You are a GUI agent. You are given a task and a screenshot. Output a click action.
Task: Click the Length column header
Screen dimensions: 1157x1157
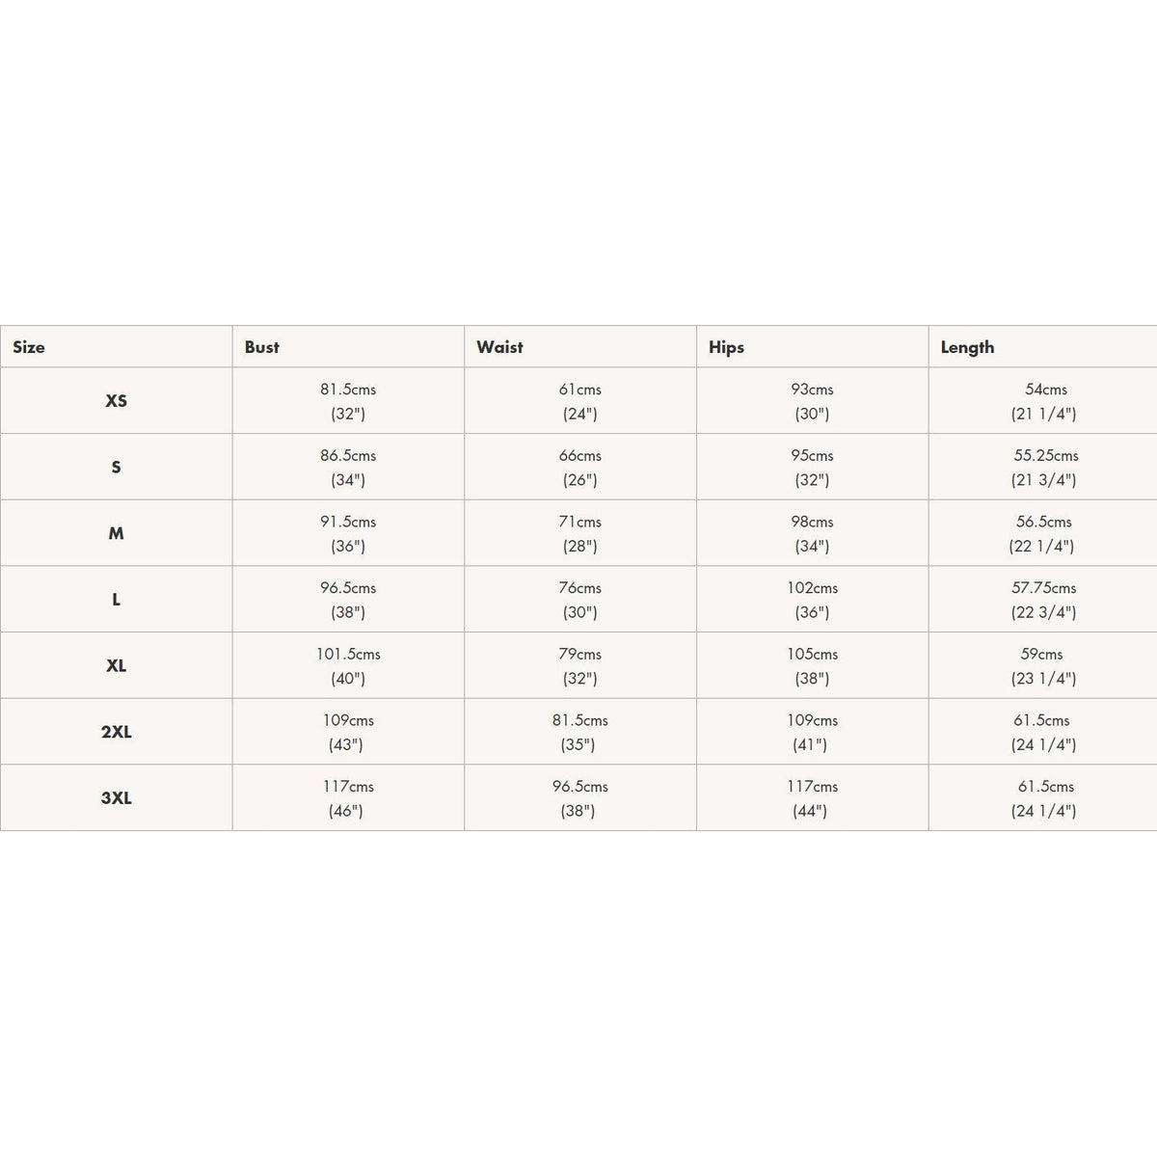967,347
